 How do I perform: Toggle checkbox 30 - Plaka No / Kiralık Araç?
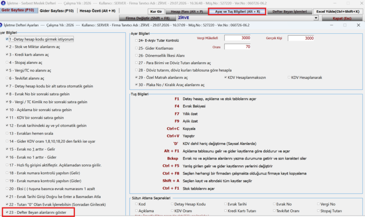pyautogui.click(x=137, y=85)
